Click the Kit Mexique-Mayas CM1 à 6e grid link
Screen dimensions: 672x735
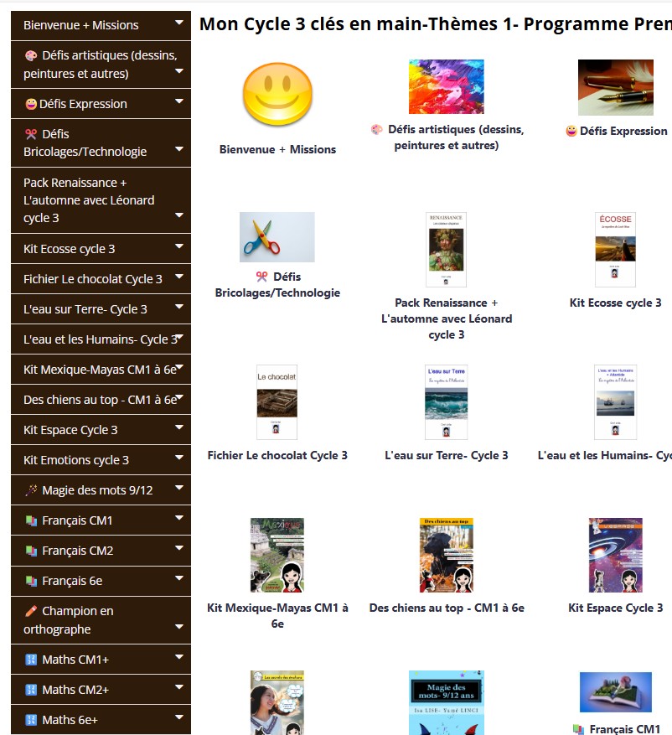(x=277, y=616)
